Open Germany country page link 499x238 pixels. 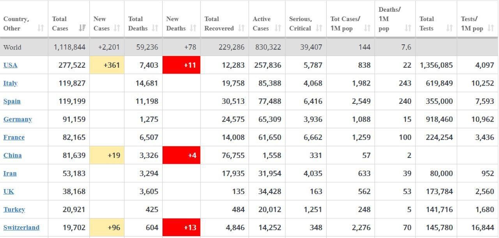pyautogui.click(x=18, y=119)
